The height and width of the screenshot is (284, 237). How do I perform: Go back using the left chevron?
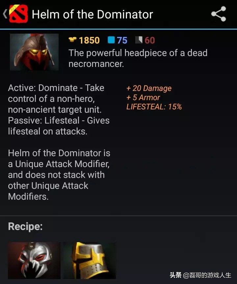tap(5, 14)
